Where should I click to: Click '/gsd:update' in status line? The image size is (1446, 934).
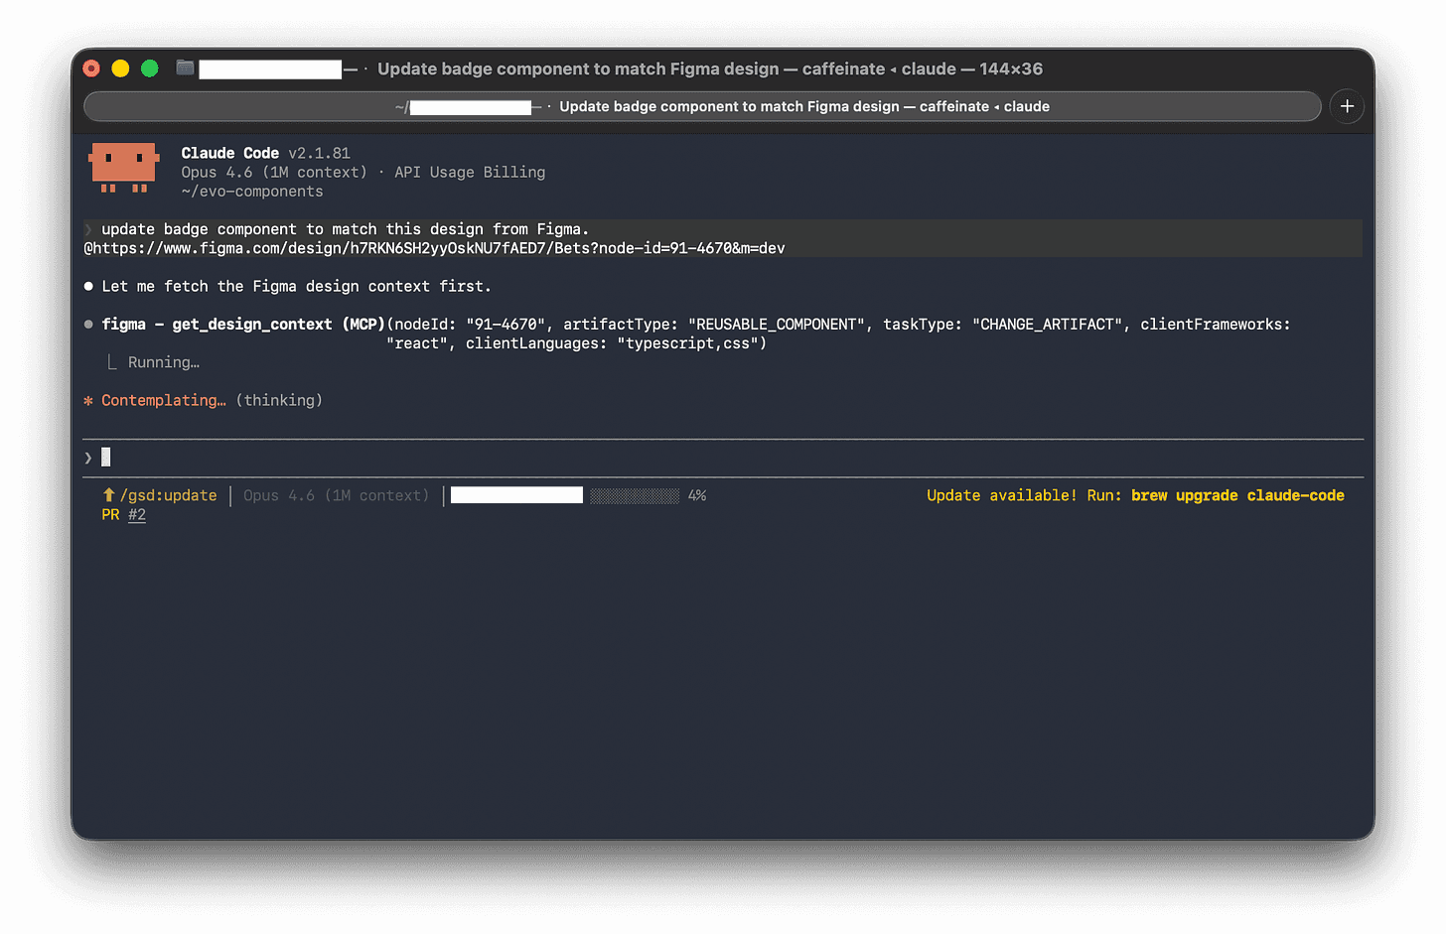tap(168, 495)
